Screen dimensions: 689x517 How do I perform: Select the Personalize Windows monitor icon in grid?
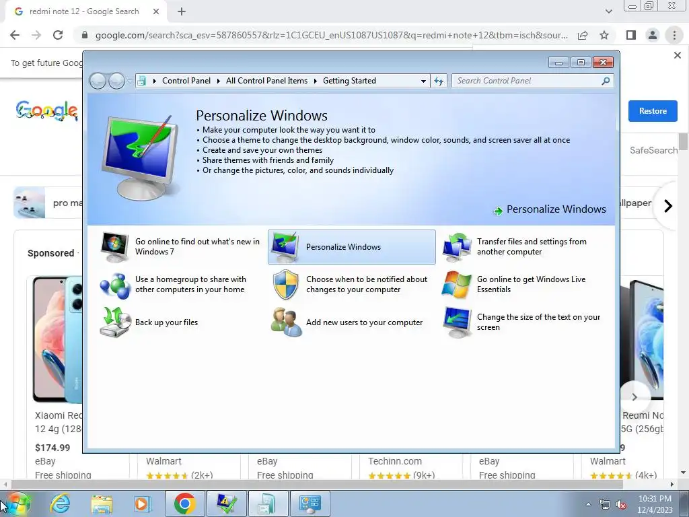[x=285, y=247]
